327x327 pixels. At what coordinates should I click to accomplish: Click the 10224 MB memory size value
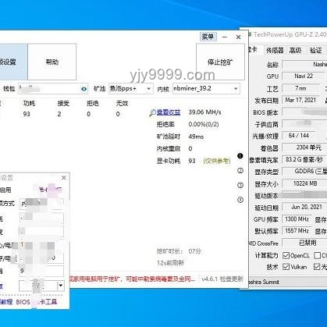point(304,183)
